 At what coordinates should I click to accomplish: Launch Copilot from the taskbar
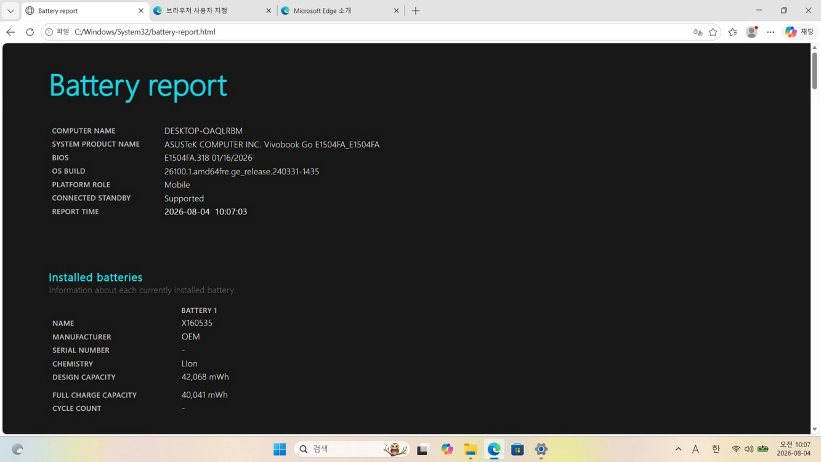[447, 449]
